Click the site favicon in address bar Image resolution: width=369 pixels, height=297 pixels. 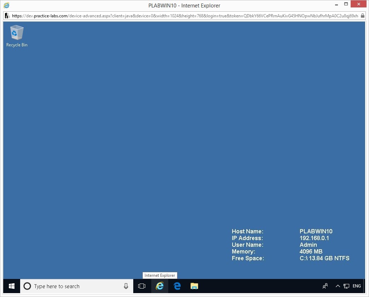tap(7, 16)
